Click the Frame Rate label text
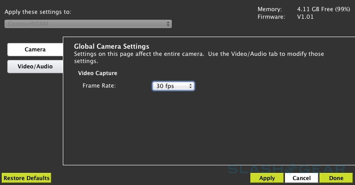Image resolution: width=355 pixels, height=185 pixels. tap(99, 85)
